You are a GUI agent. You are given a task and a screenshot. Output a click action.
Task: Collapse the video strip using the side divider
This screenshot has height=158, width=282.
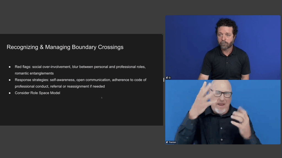pos(164,80)
